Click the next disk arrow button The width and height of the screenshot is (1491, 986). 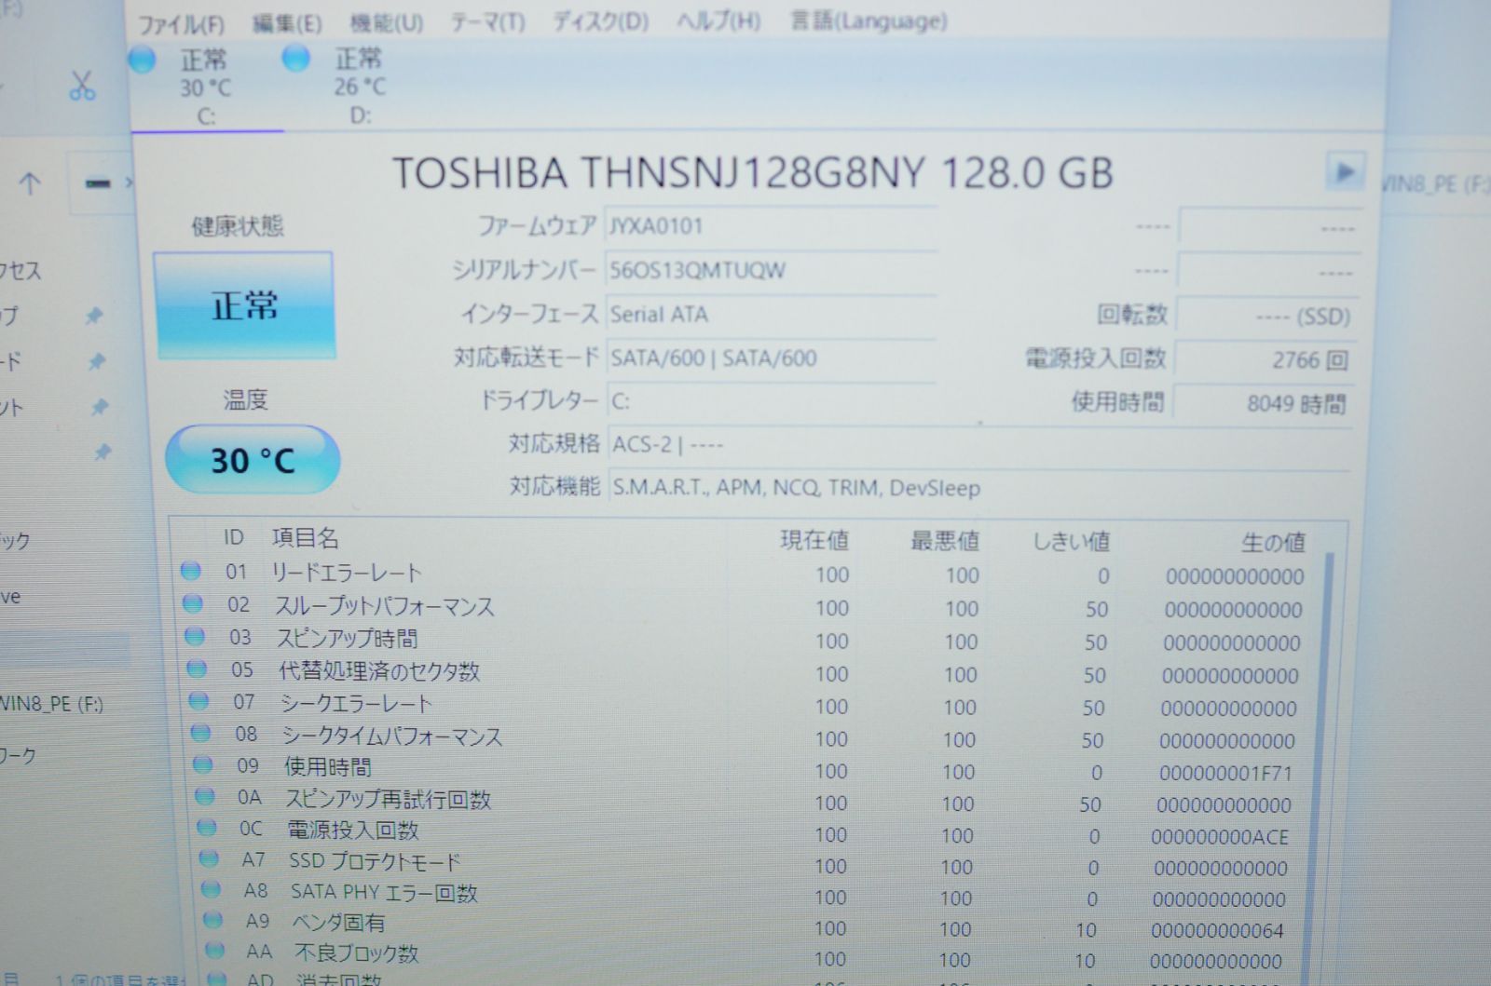coord(1345,172)
